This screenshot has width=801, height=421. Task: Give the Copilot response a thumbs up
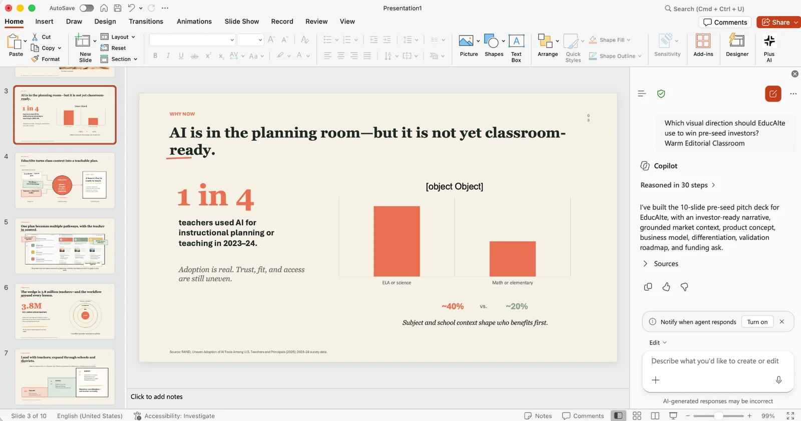(x=666, y=287)
